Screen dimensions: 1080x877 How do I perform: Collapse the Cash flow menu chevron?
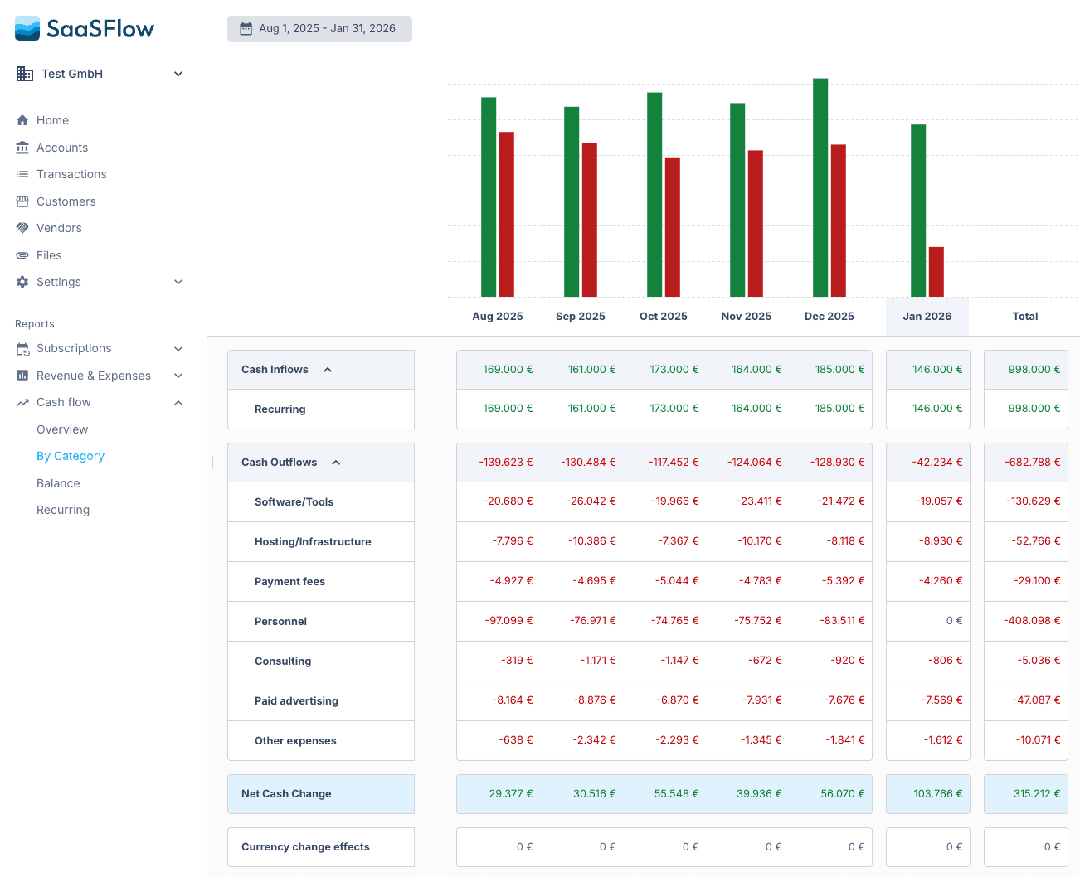coord(178,403)
